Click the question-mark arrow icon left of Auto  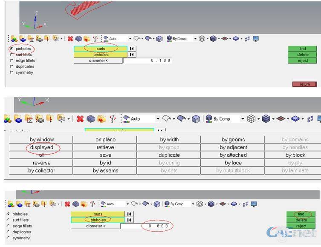[113, 119]
